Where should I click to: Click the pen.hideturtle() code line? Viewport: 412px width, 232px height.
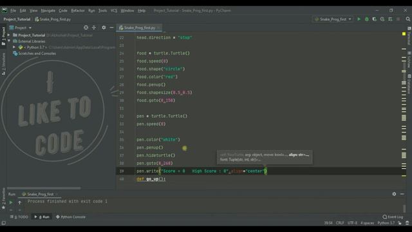156,155
